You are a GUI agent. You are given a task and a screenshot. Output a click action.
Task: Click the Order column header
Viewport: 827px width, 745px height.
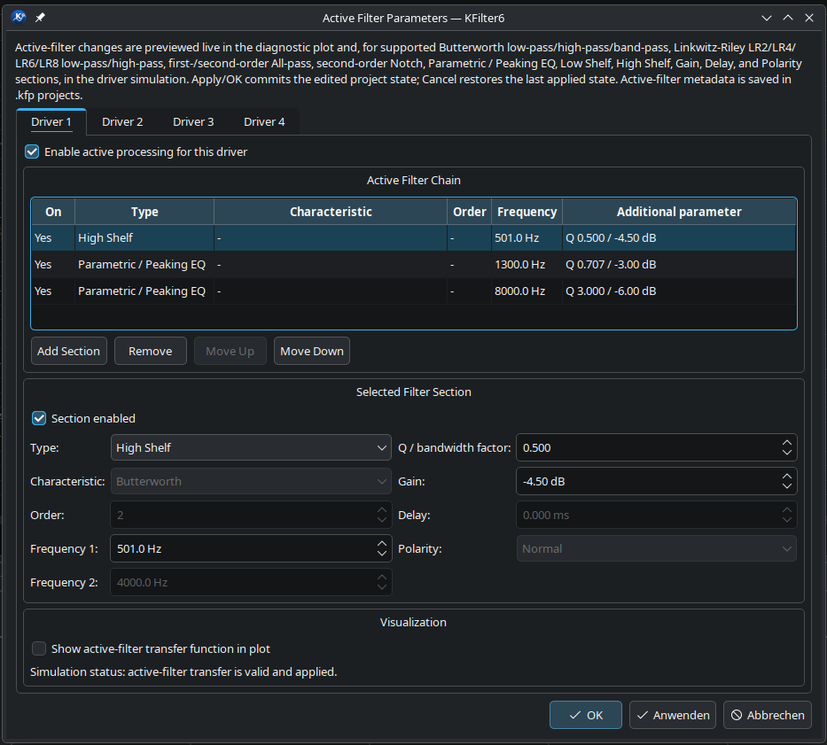[470, 212]
